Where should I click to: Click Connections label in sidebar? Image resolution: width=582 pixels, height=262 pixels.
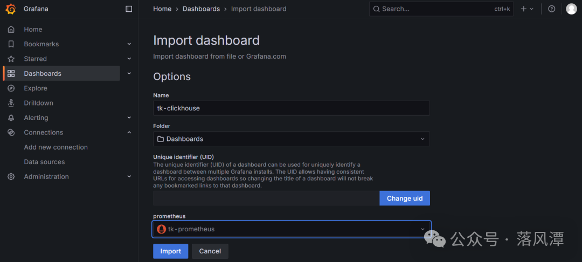pyautogui.click(x=44, y=132)
